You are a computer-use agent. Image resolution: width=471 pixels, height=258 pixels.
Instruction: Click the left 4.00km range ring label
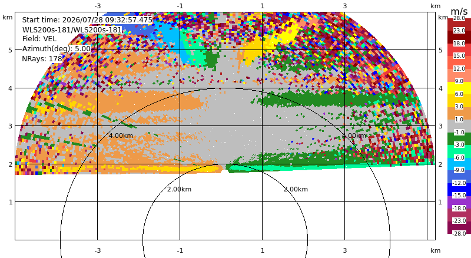[x=121, y=135]
